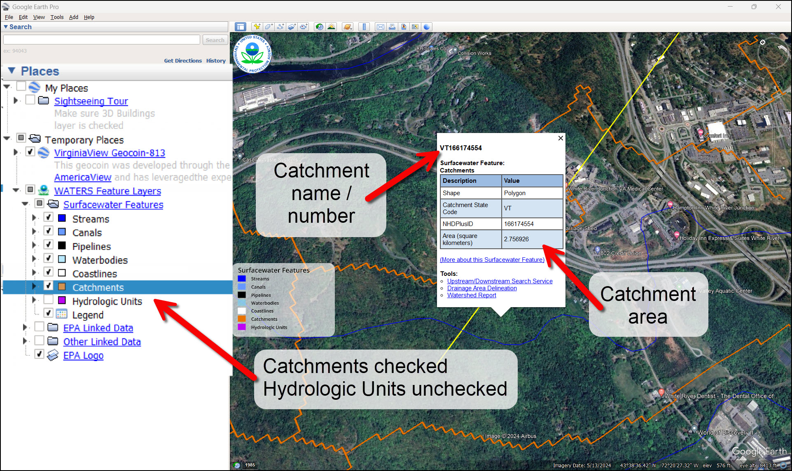Click More about this Surfacewater Feature
This screenshot has width=792, height=471.
492,260
